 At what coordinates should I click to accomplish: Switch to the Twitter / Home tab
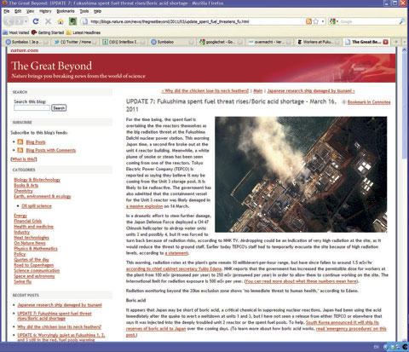point(76,42)
